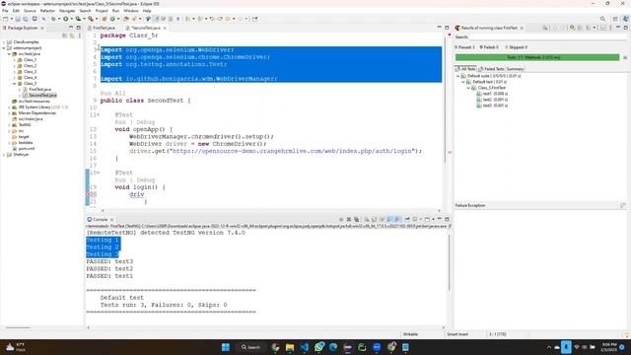Fold the openApp method at line 11
The width and height of the screenshot is (631, 355).
[x=98, y=114]
